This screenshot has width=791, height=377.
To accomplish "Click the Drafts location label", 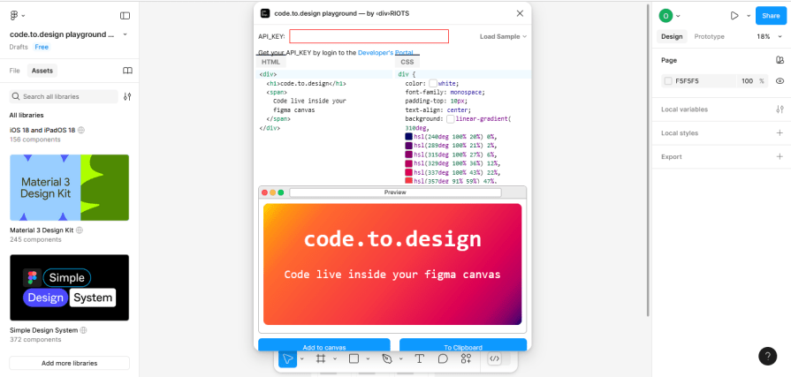I will point(19,47).
